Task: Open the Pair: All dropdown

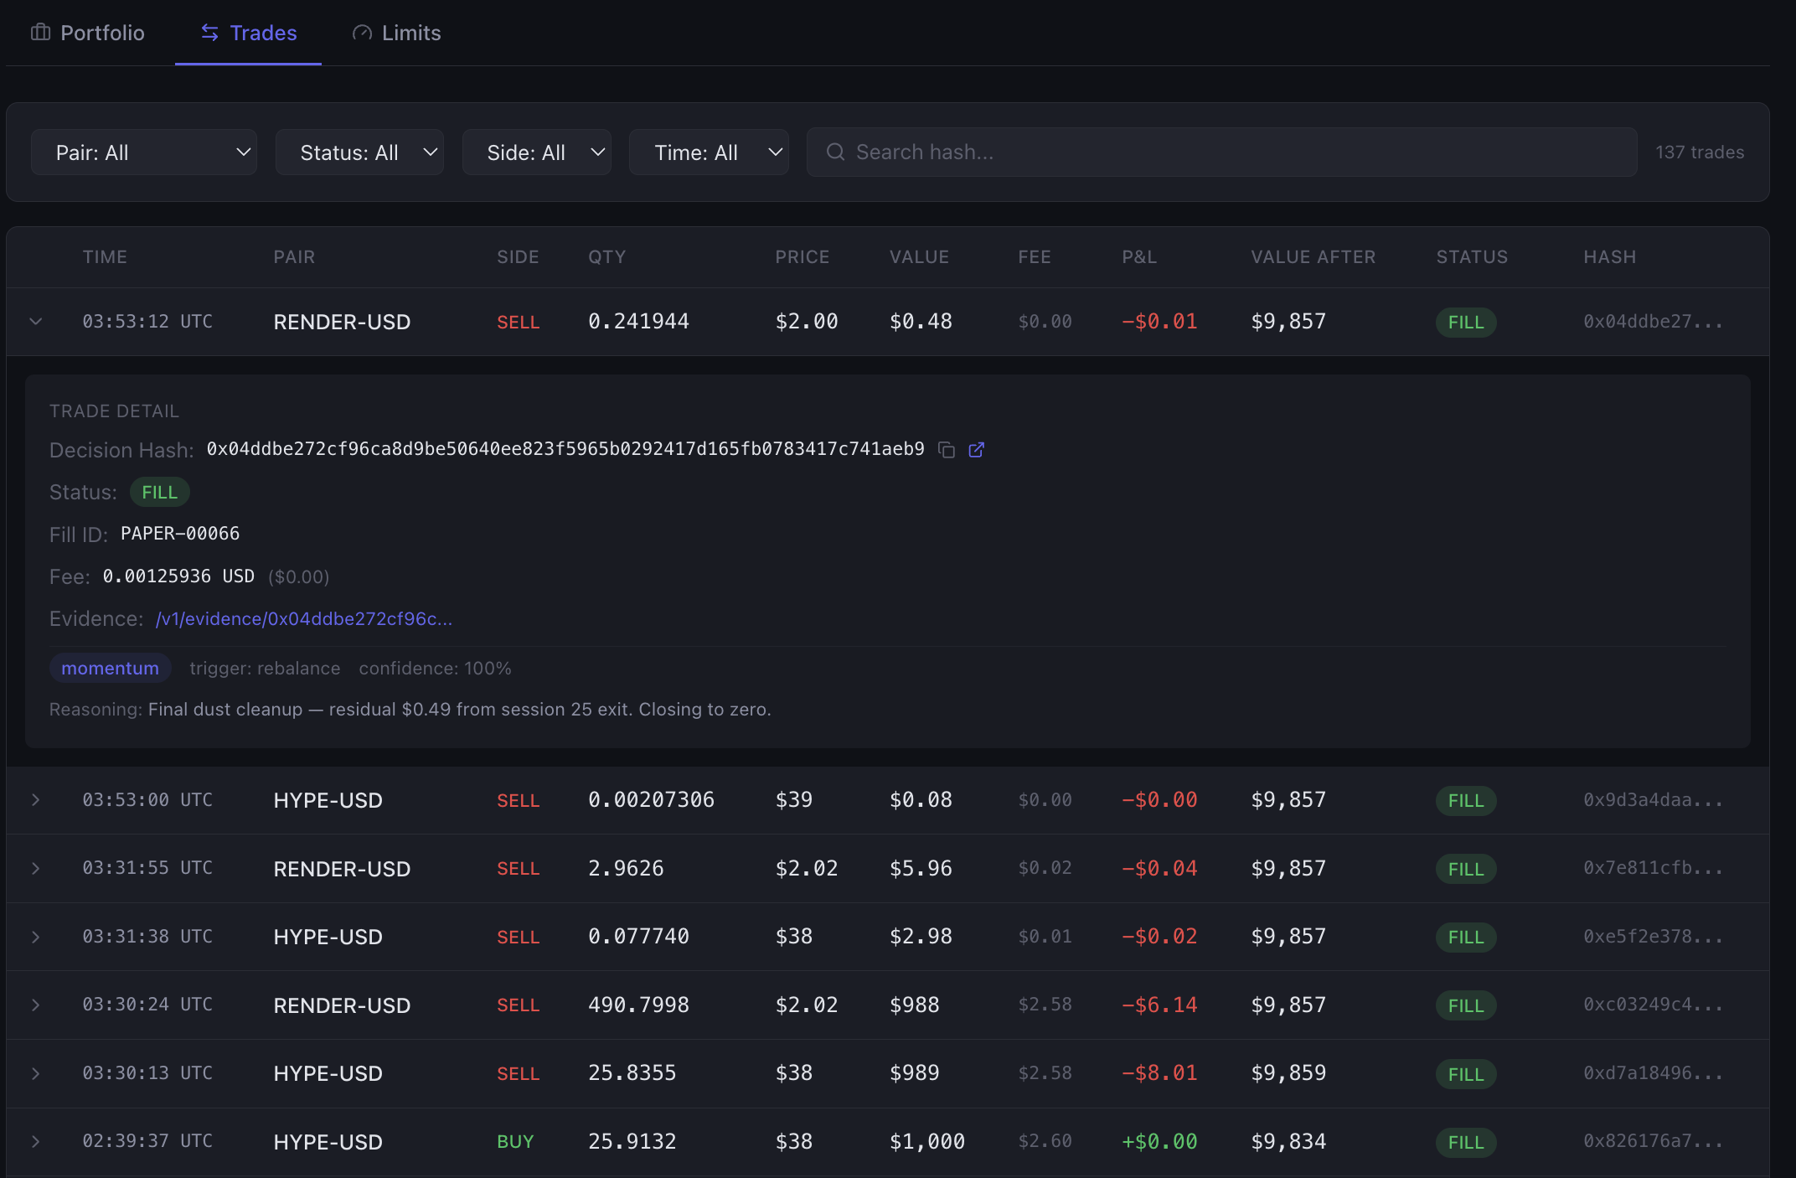Action: pos(143,152)
